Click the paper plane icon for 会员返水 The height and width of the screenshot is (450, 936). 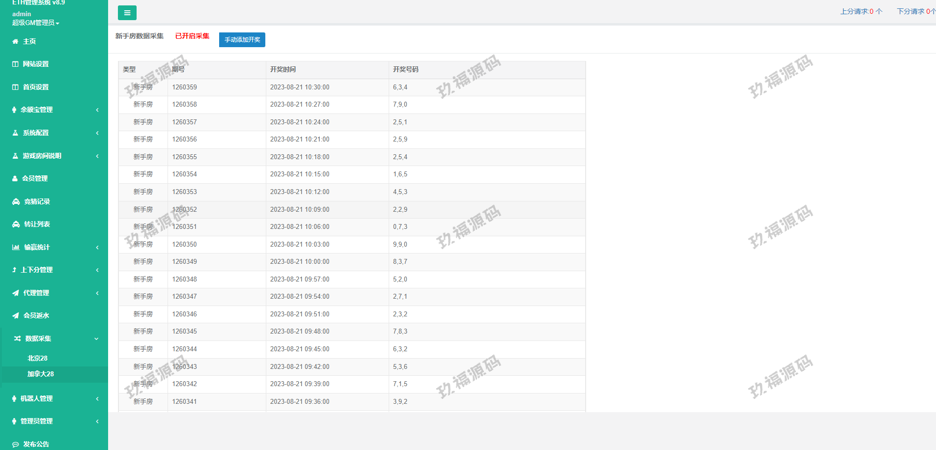pyautogui.click(x=16, y=316)
